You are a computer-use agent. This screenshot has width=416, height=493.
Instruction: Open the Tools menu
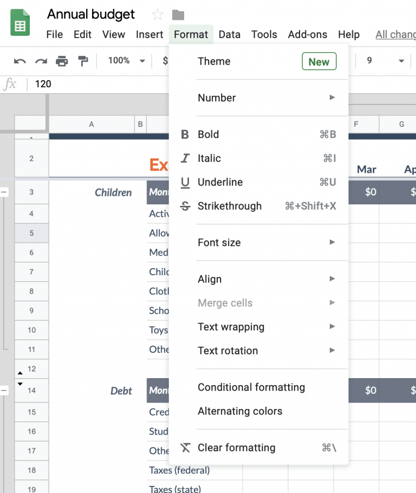[264, 34]
